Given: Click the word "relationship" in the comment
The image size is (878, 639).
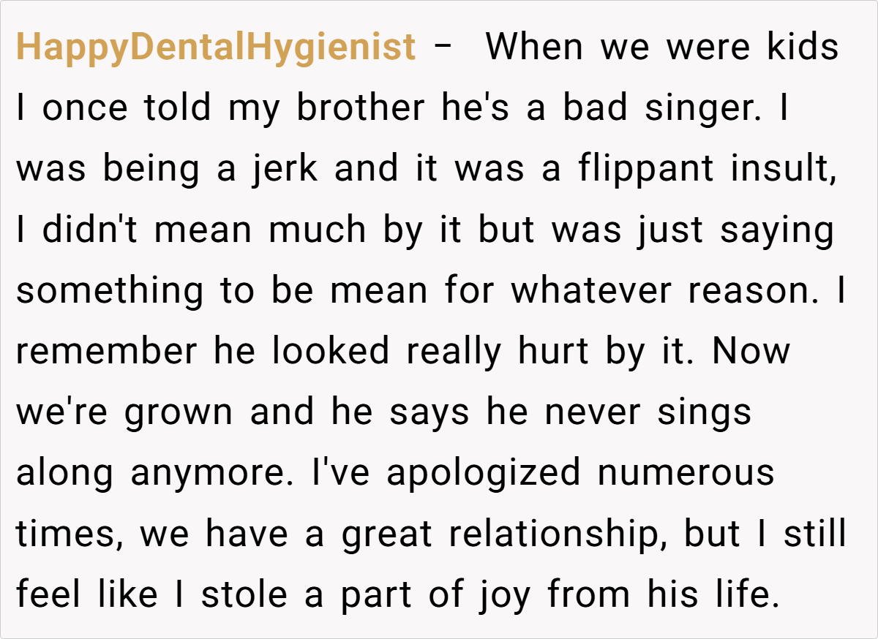Looking at the screenshot, I should point(553,534).
